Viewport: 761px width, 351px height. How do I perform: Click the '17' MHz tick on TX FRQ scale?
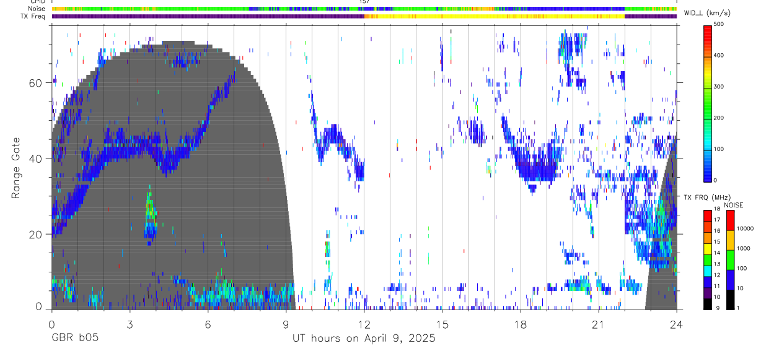coord(718,220)
